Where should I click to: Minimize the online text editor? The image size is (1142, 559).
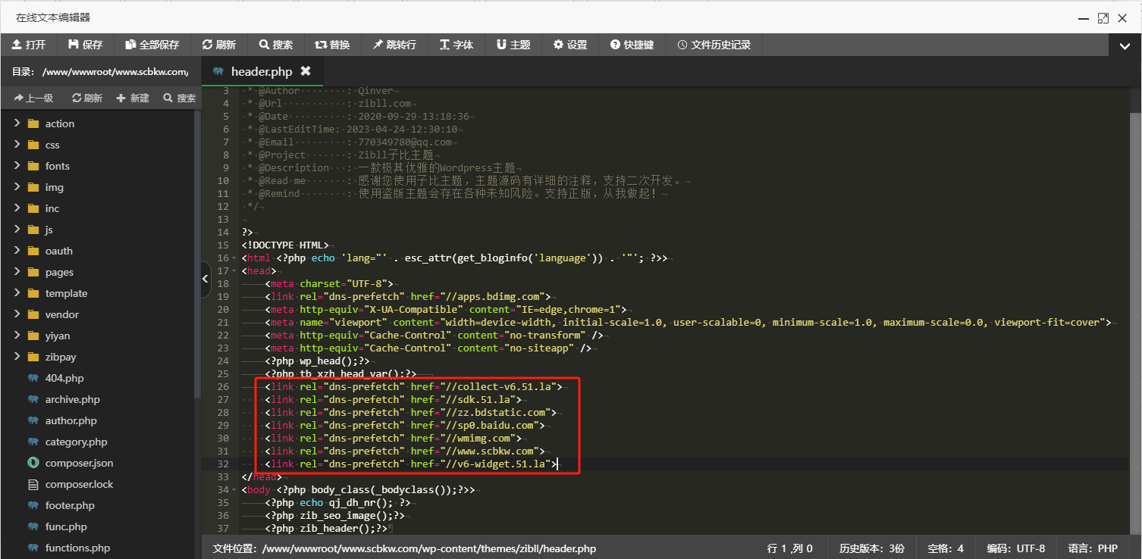[x=1084, y=17]
